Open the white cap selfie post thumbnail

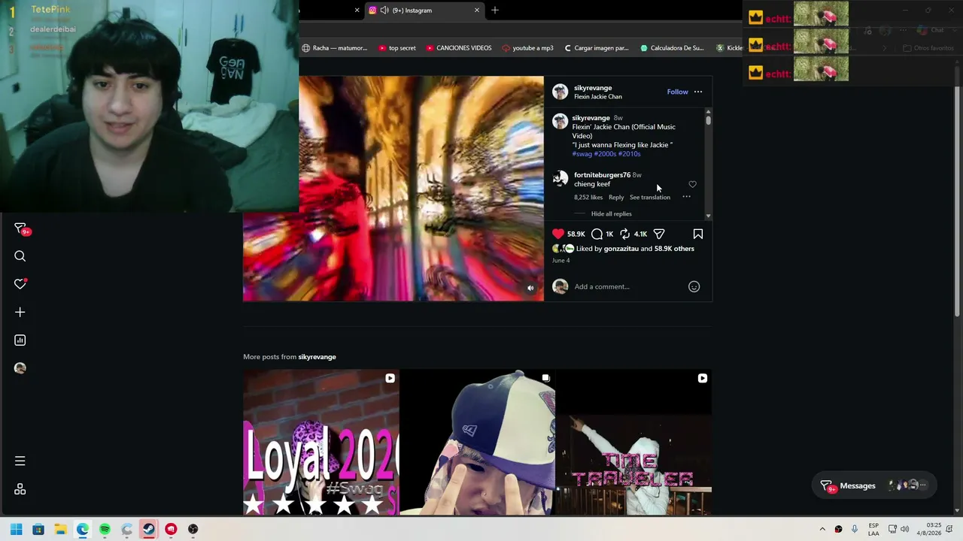click(x=478, y=442)
